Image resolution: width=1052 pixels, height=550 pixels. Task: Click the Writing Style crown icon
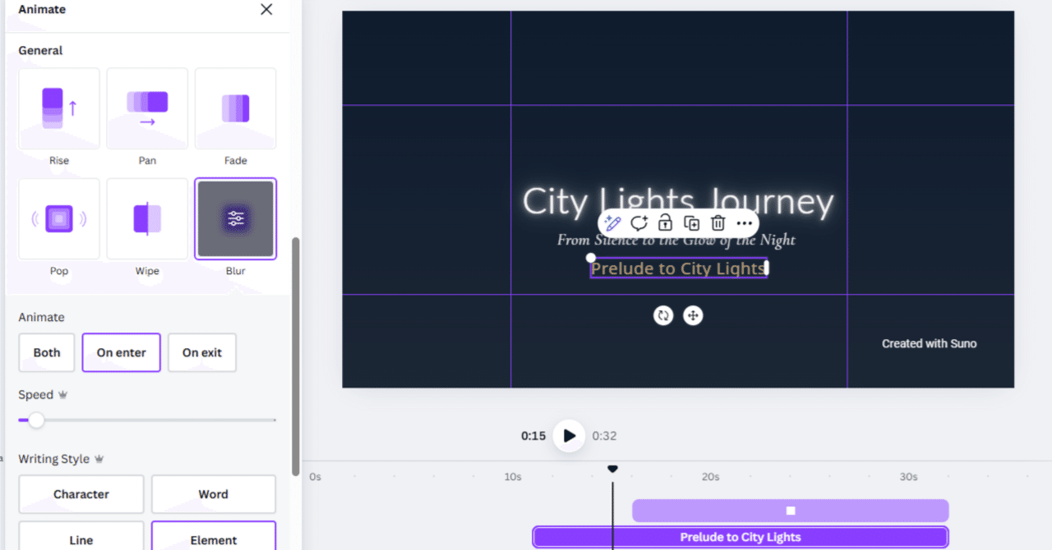click(99, 459)
